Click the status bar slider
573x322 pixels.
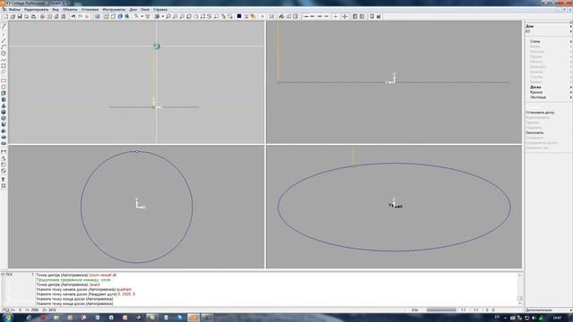[x=441, y=310]
